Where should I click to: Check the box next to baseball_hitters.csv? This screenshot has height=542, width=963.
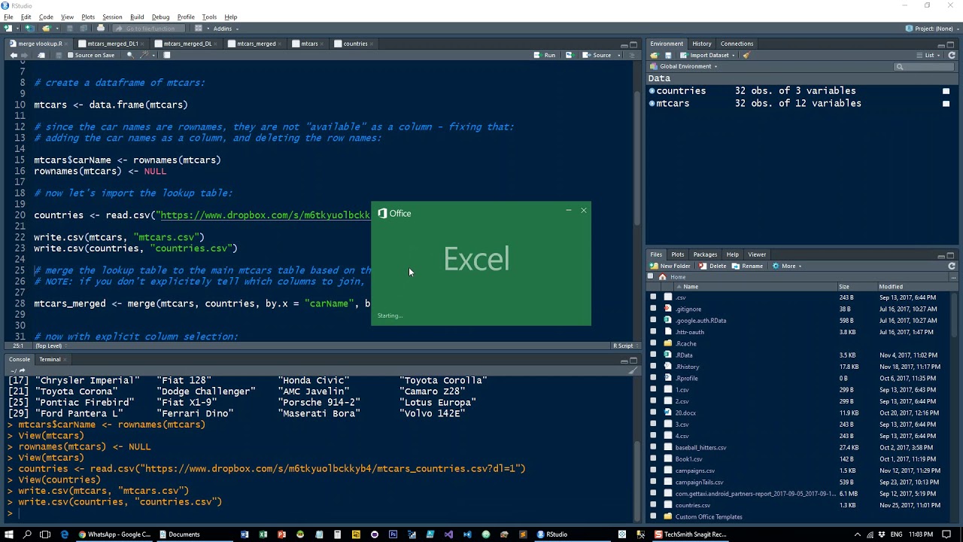coord(653,448)
